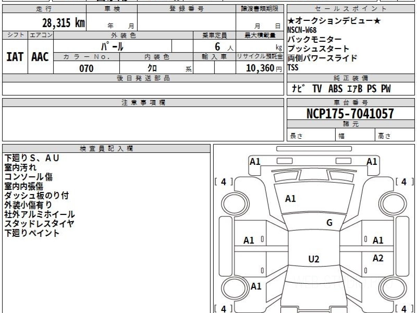Screen dimensions: 417x313
Task: Click the 内装色 header
Action: pos(156,57)
